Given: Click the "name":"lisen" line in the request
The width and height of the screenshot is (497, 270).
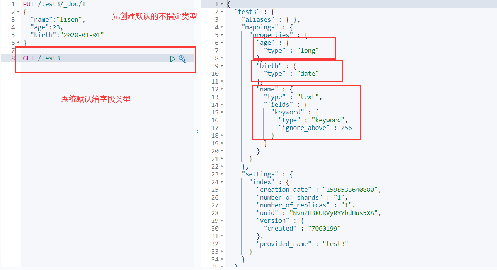Looking at the screenshot, I should click(x=58, y=20).
